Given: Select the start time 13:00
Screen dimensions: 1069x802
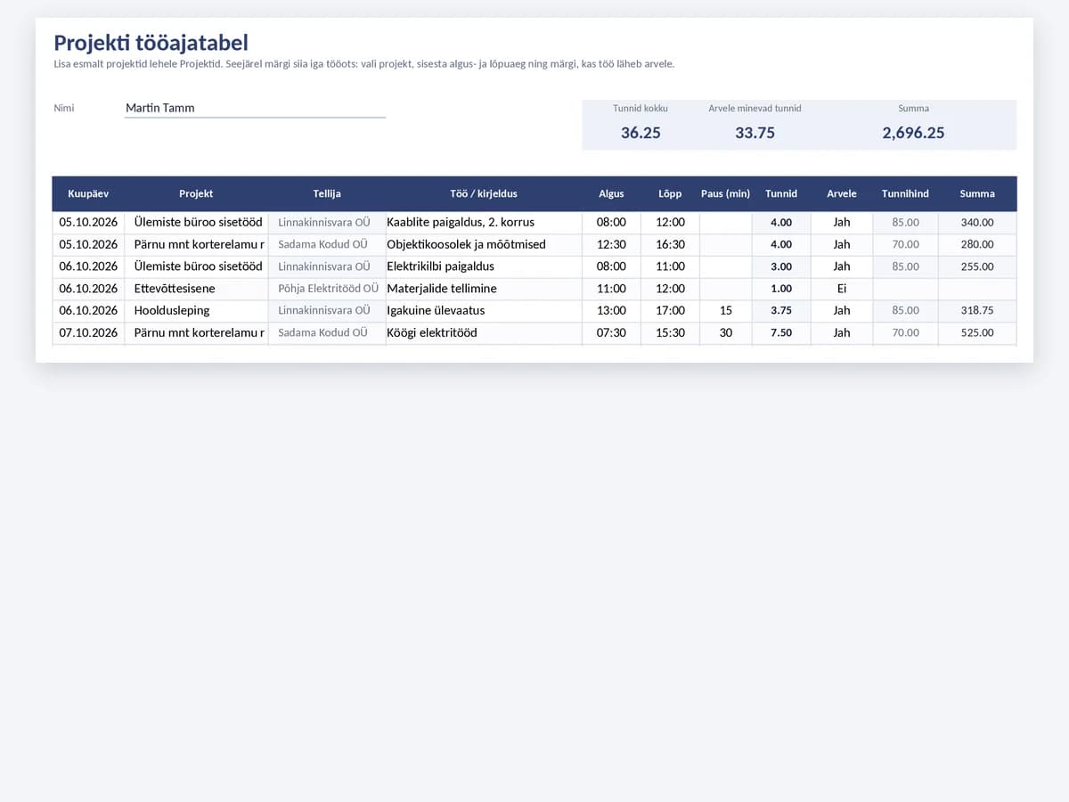Looking at the screenshot, I should pos(611,311).
